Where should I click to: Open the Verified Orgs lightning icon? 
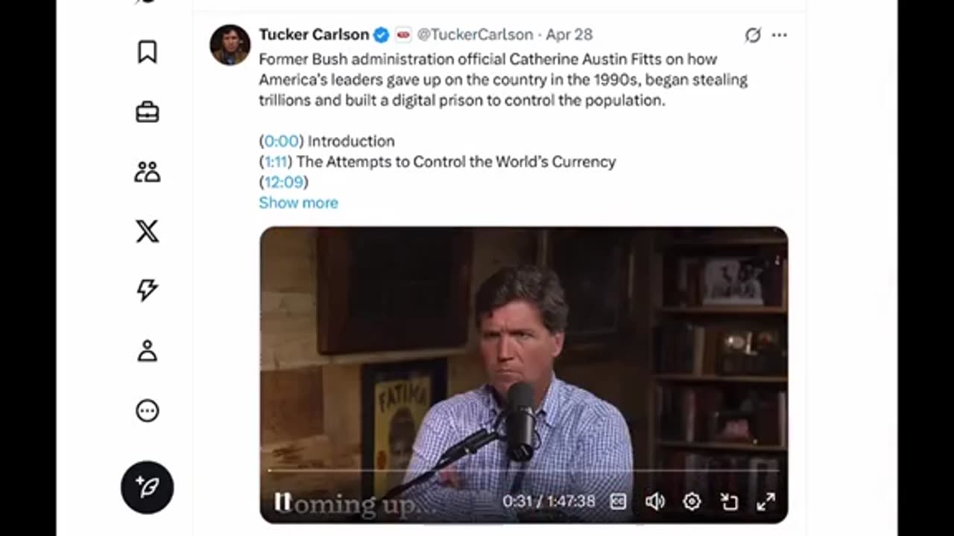click(x=147, y=290)
